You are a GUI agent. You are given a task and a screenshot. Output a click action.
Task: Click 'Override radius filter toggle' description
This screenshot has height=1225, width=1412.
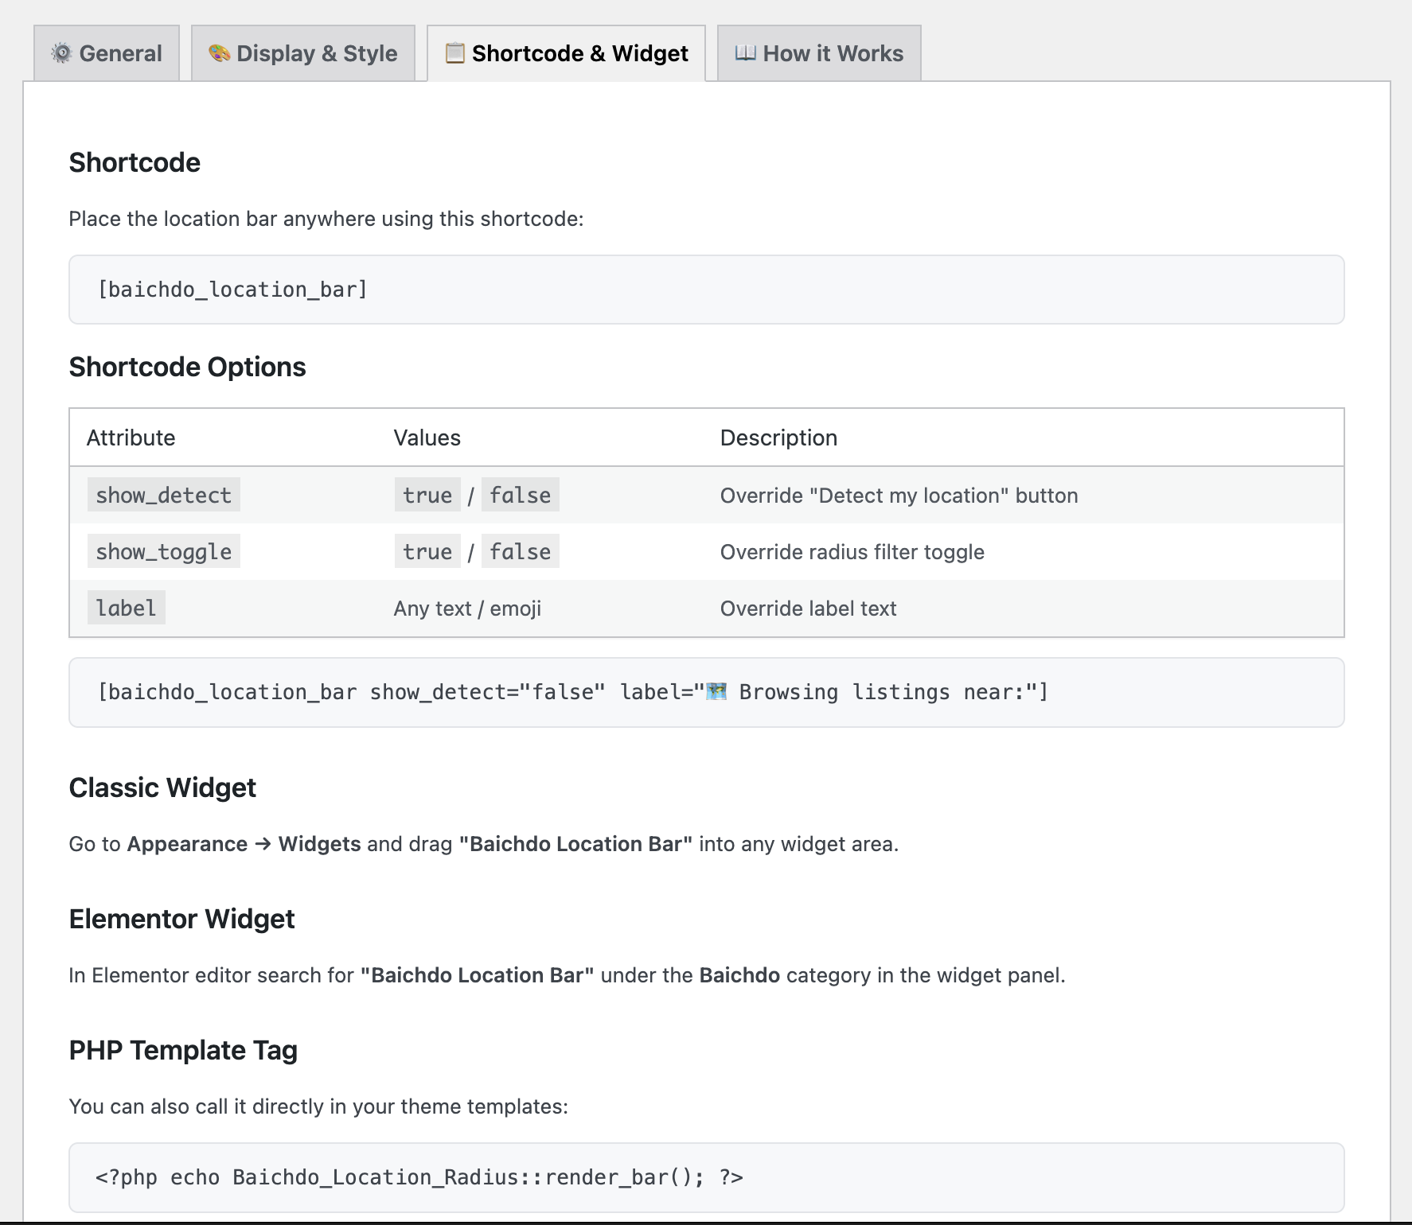852,552
